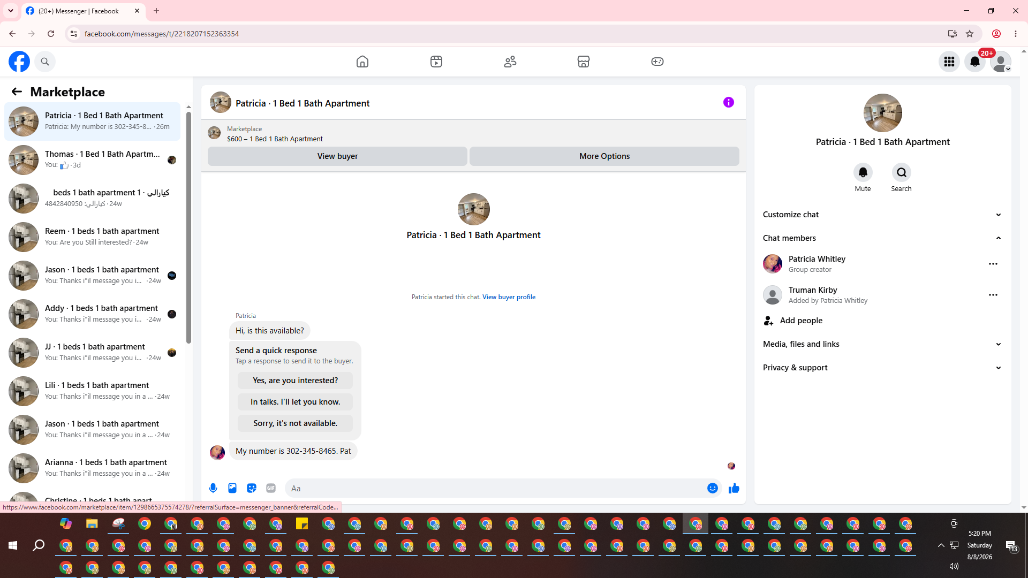Image resolution: width=1028 pixels, height=578 pixels.
Task: Open Addy 1 beds 1 bath apartment chat
Action: (x=92, y=314)
